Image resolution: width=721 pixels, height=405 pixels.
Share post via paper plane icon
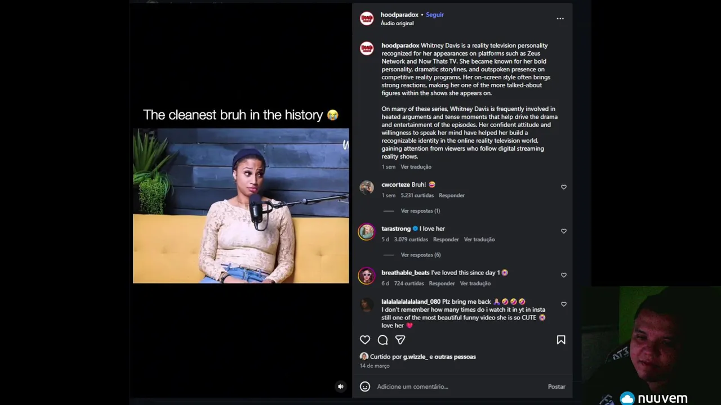point(400,340)
